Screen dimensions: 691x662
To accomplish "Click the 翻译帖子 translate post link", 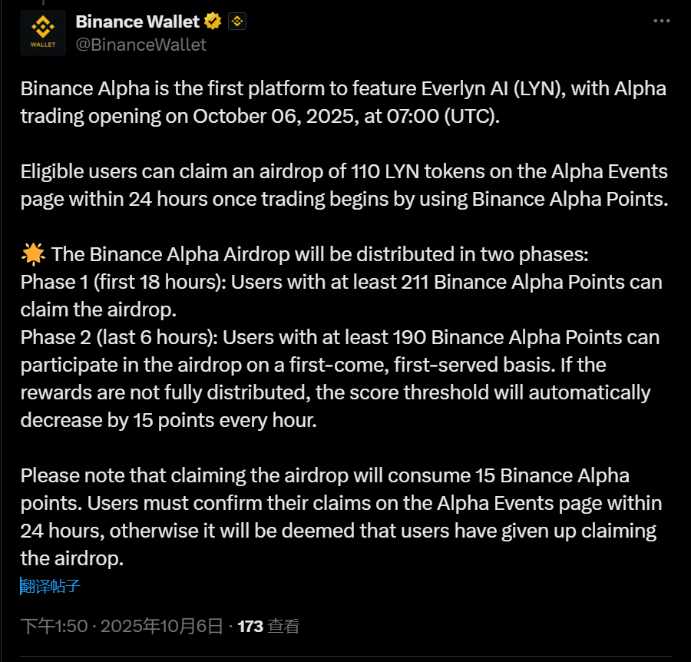I will 51,588.
